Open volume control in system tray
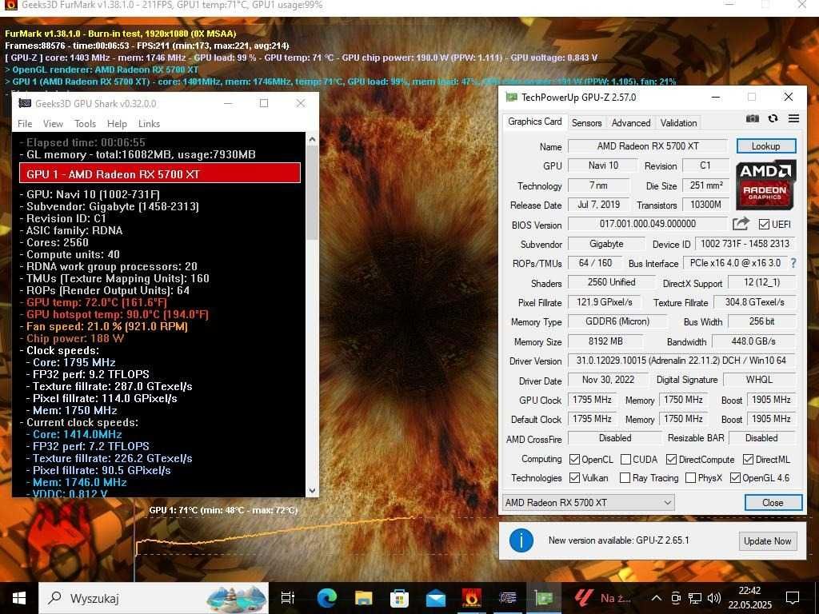Screen dimensions: 819x614 click(x=714, y=598)
